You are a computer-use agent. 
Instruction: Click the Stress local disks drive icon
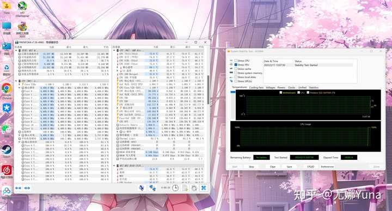coord(231,77)
